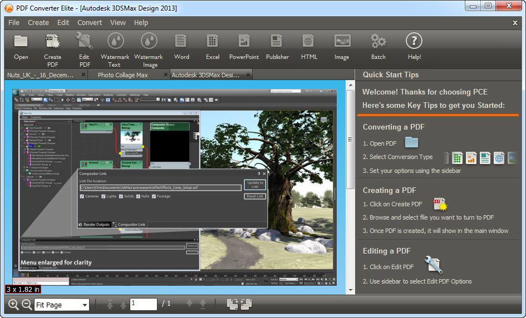Click the Image conversion icon
526x318 pixels.
(x=342, y=41)
